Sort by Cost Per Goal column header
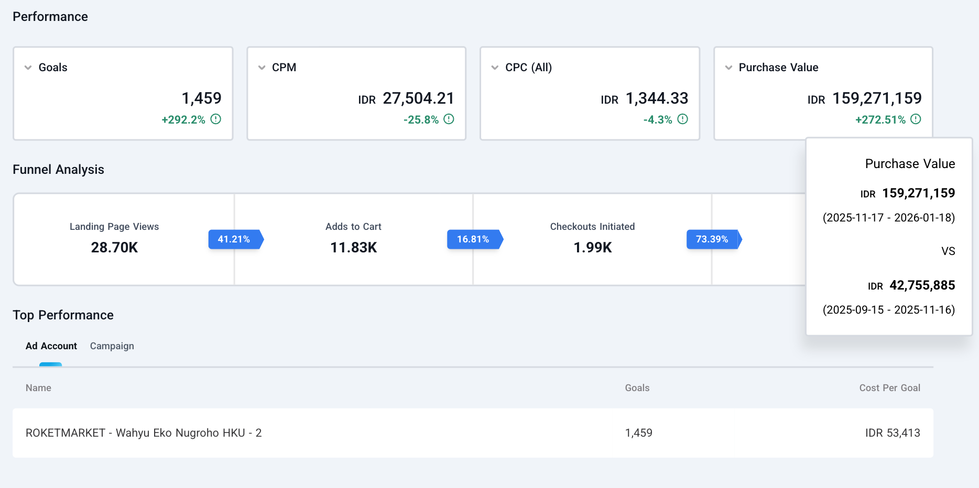The height and width of the screenshot is (488, 979). point(890,388)
